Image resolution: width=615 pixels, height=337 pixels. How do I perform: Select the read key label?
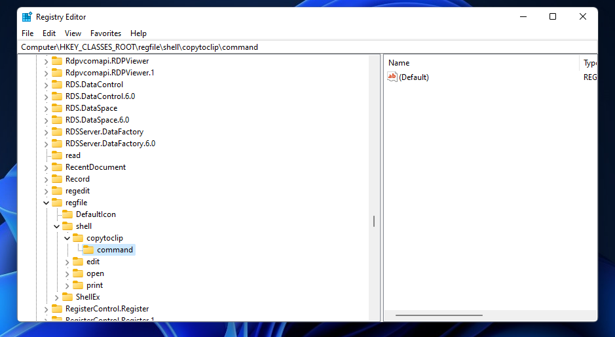(73, 155)
